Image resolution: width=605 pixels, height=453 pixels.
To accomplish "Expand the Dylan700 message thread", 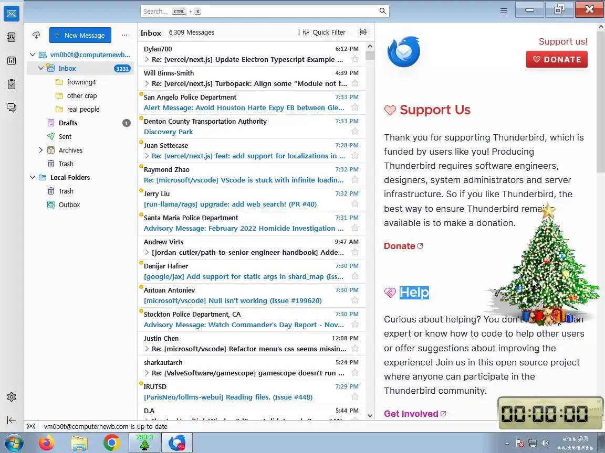I will [147, 59].
